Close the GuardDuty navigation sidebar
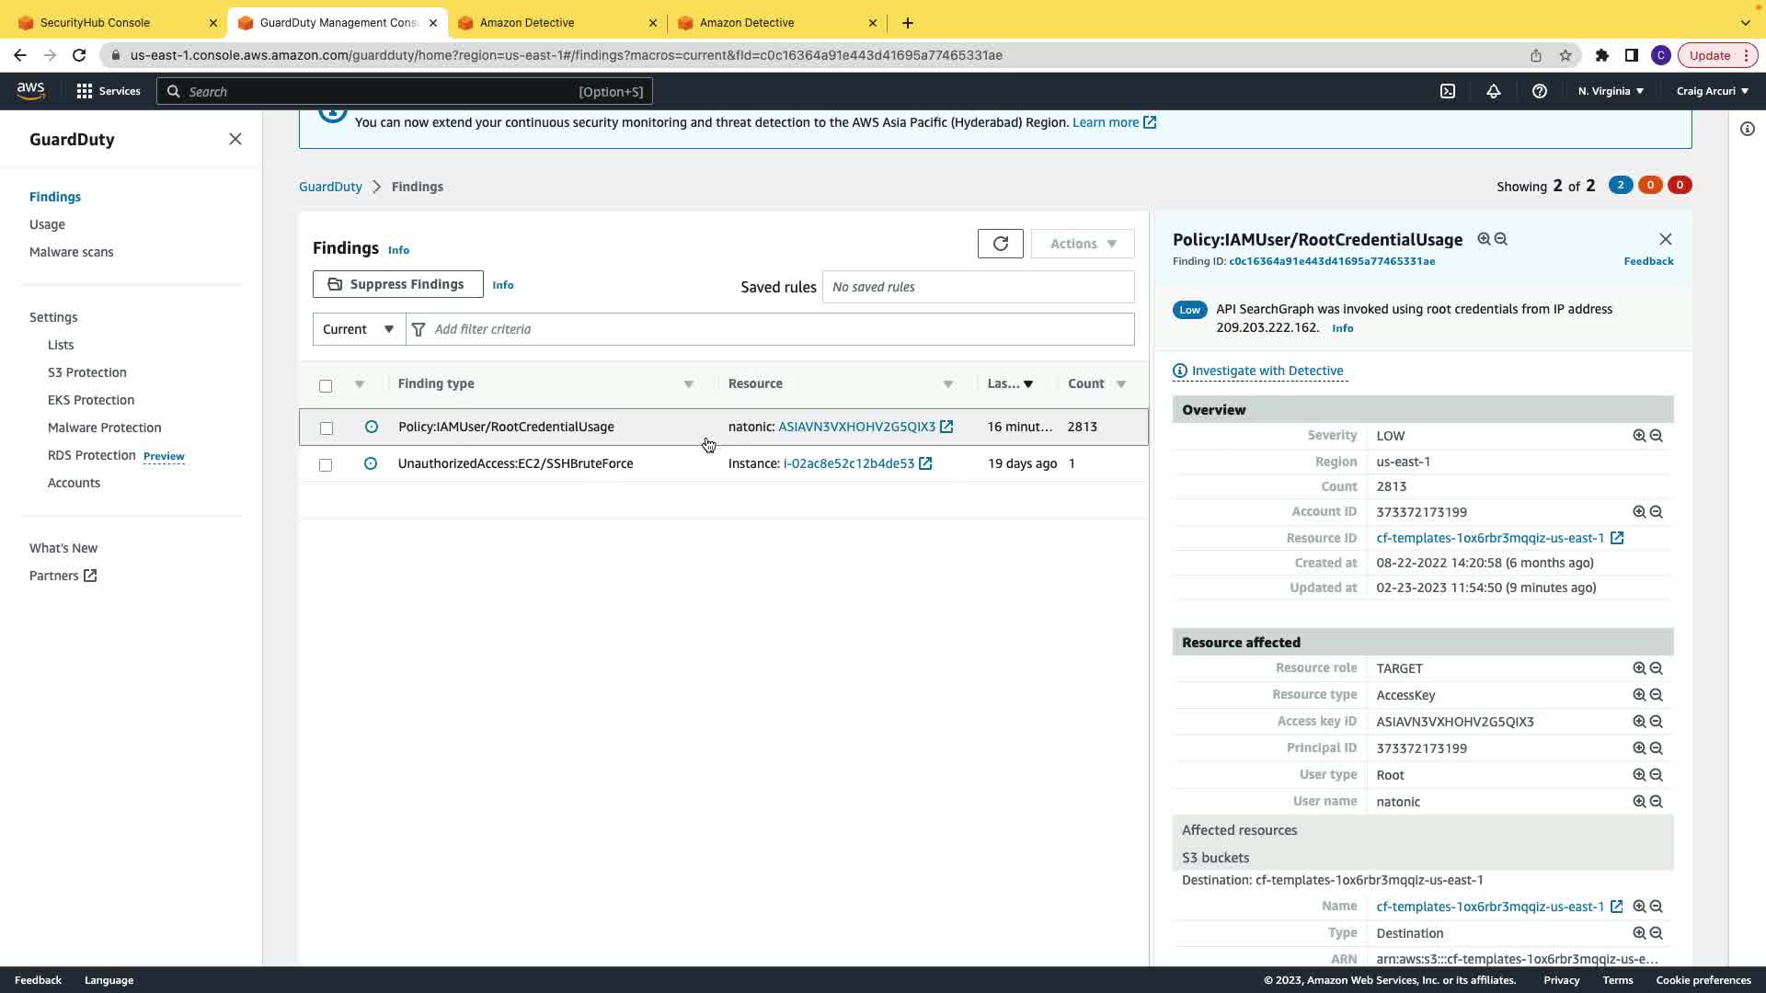This screenshot has height=993, width=1766. click(235, 139)
